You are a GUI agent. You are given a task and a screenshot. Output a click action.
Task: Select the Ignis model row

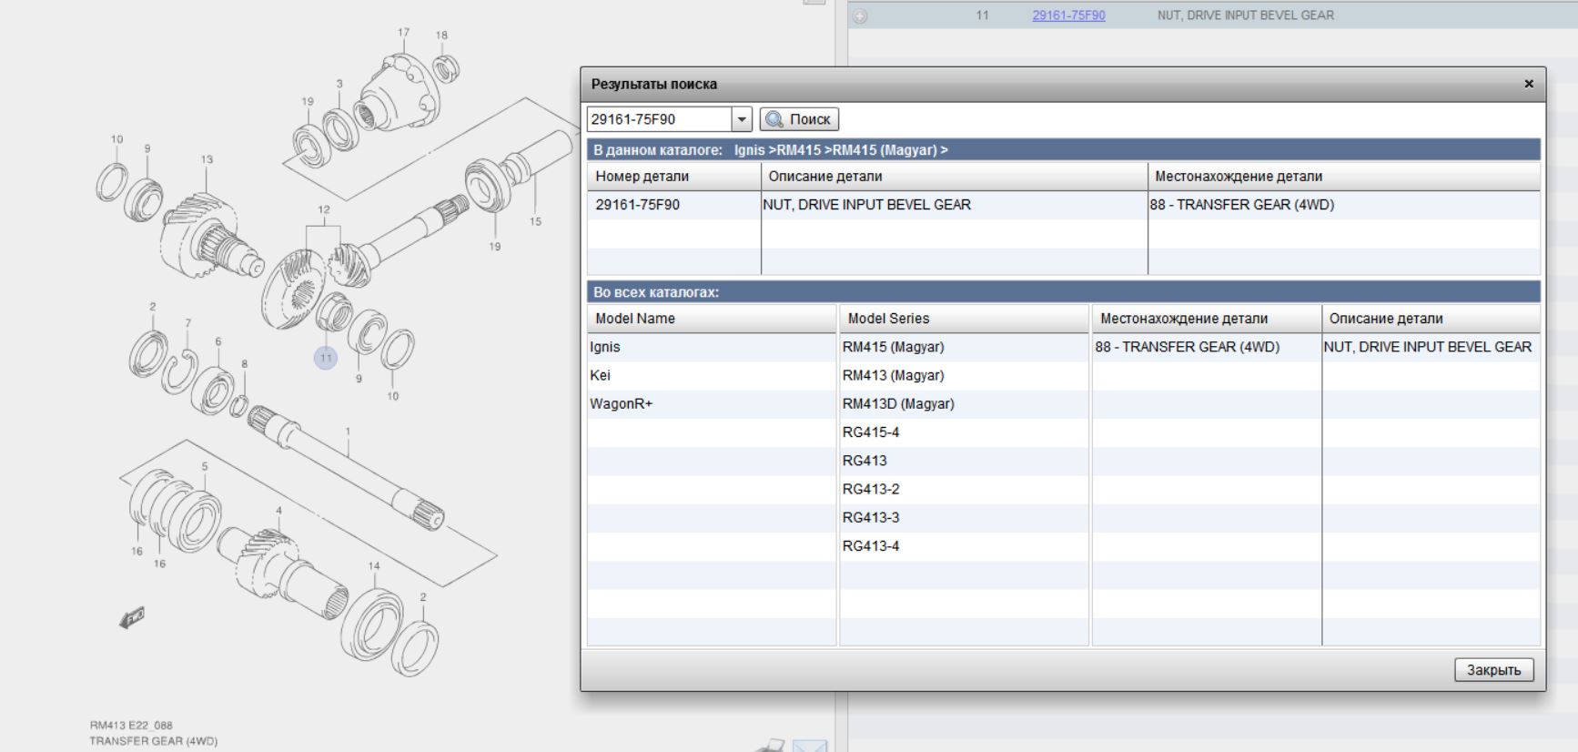pyautogui.click(x=605, y=347)
